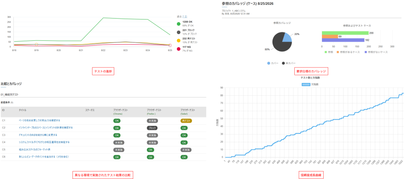Click the Chrome browser test column header
The image size is (409, 179).
pyautogui.click(x=120, y=112)
